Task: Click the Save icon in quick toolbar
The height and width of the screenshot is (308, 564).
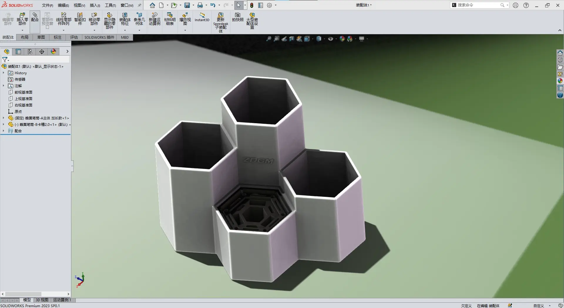Action: point(187,5)
